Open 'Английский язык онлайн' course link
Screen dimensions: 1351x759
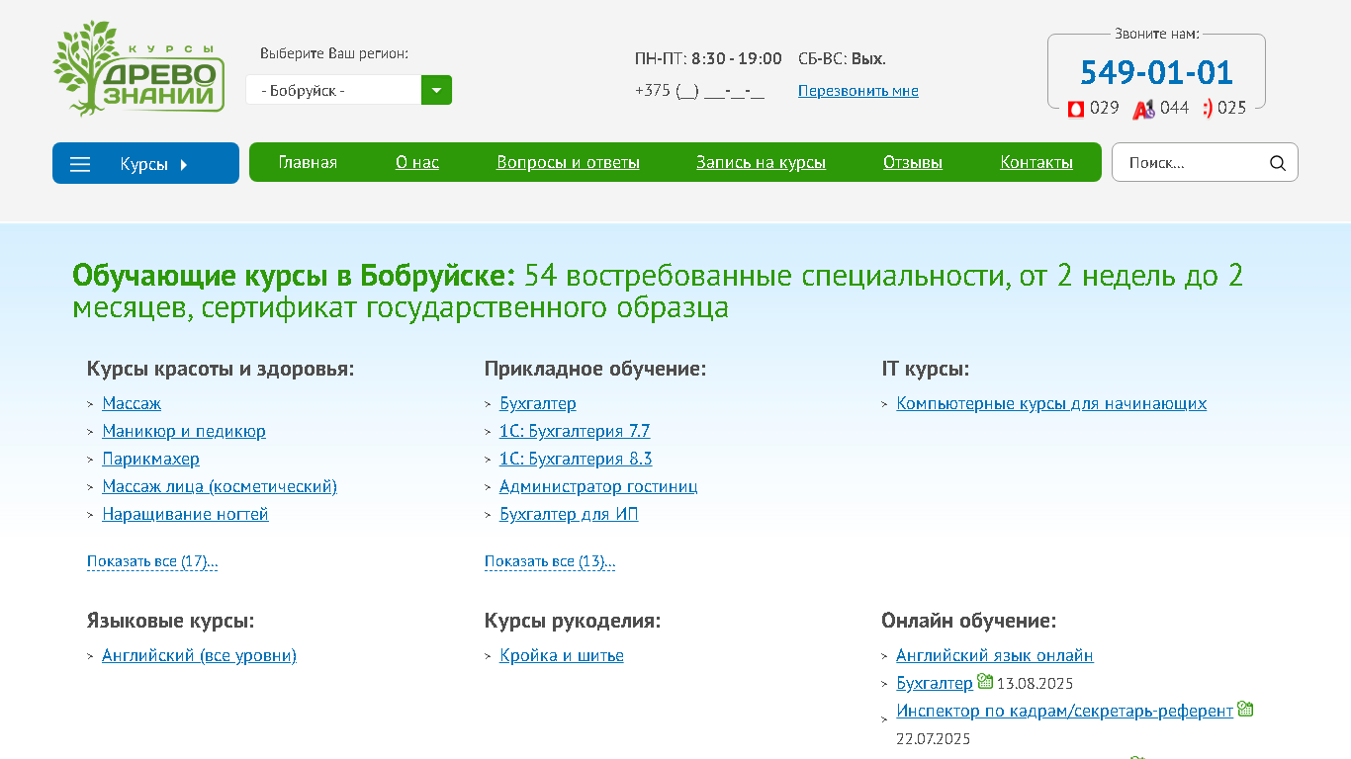point(995,655)
